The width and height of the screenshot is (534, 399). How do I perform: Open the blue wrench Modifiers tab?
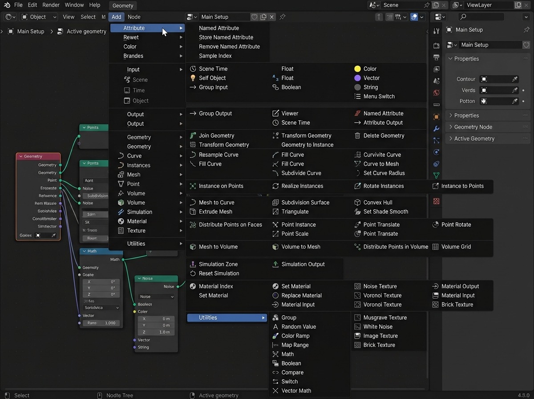point(437,129)
